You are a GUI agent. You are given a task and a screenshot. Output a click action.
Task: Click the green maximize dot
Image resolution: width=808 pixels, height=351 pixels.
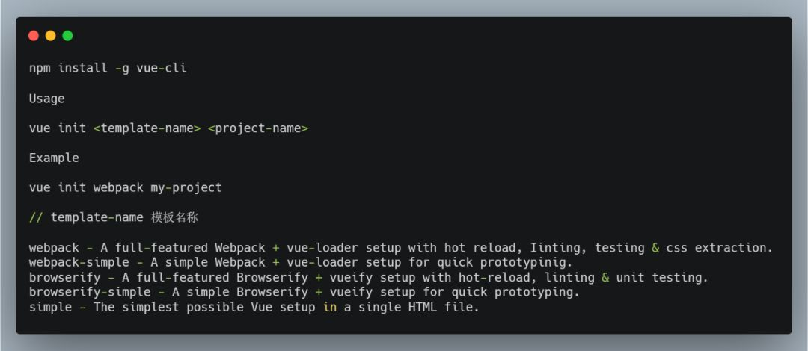(x=67, y=36)
